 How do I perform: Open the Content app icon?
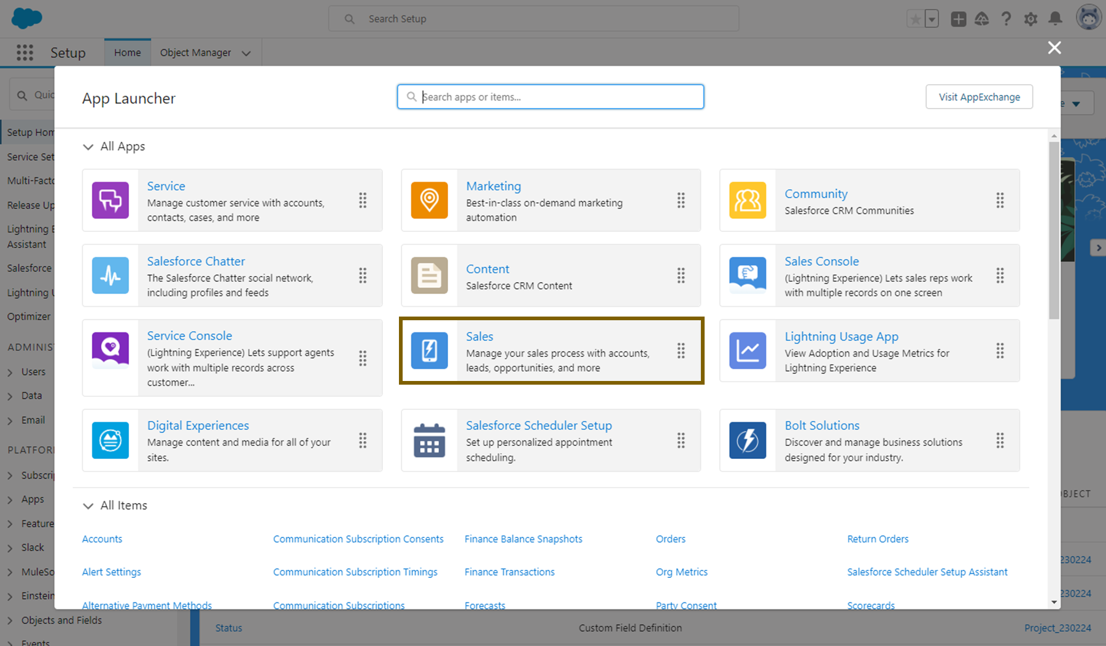pyautogui.click(x=429, y=275)
